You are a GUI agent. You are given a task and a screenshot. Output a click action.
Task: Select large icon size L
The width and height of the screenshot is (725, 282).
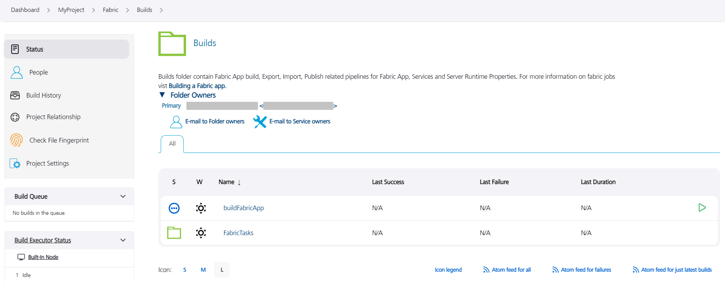222,270
